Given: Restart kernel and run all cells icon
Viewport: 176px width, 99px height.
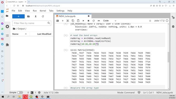Looking at the screenshot, I should (x=99, y=21).
